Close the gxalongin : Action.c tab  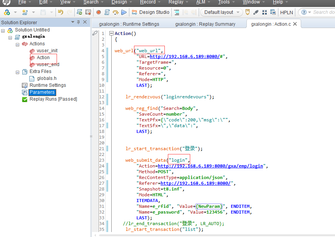(x=295, y=24)
